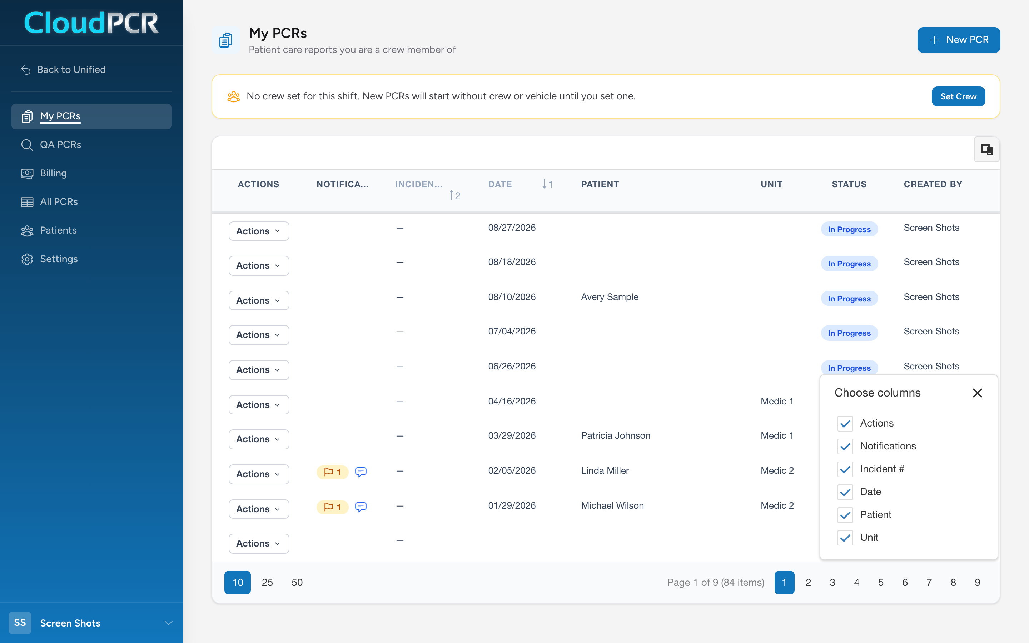
Task: Click the SS user avatar
Action: pos(20,623)
